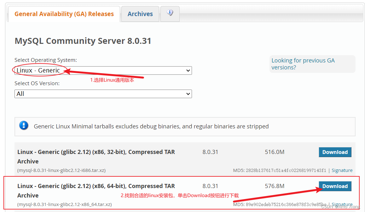Click the Select OS Version label
365x212 pixels.
point(37,83)
